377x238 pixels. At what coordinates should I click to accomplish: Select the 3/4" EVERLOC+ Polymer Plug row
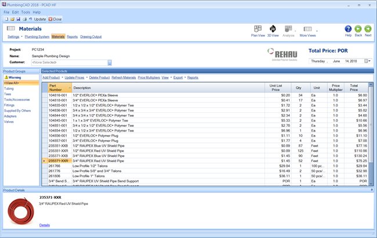pyautogui.click(x=205, y=141)
